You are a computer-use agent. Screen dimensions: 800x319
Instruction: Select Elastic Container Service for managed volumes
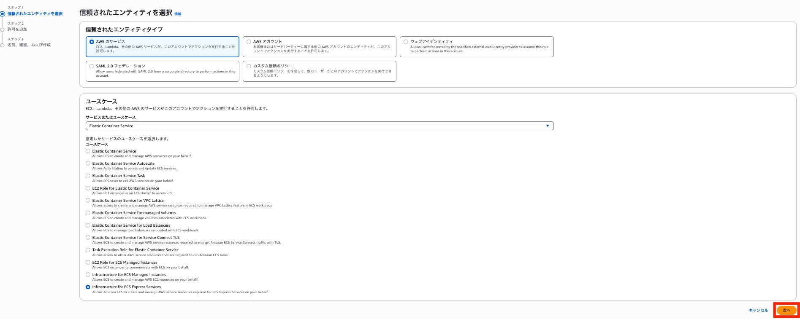[x=88, y=213]
